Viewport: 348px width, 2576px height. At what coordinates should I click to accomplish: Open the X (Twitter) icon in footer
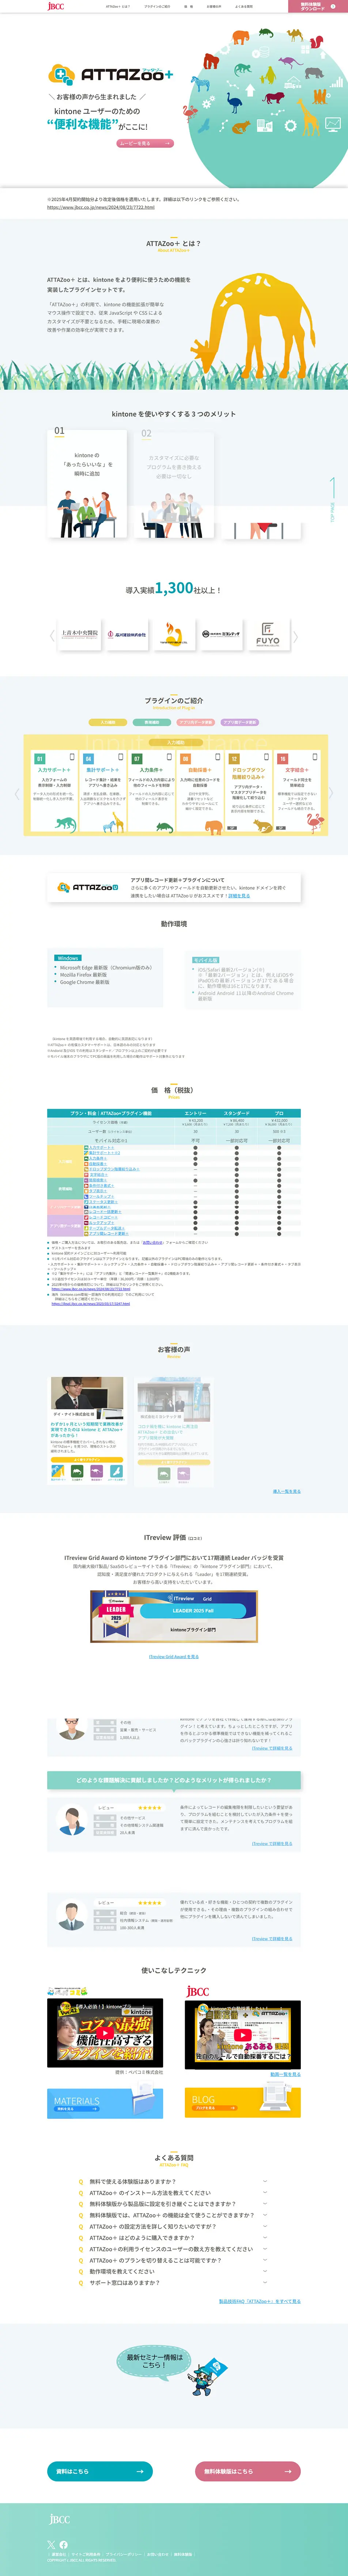pos(51,2544)
